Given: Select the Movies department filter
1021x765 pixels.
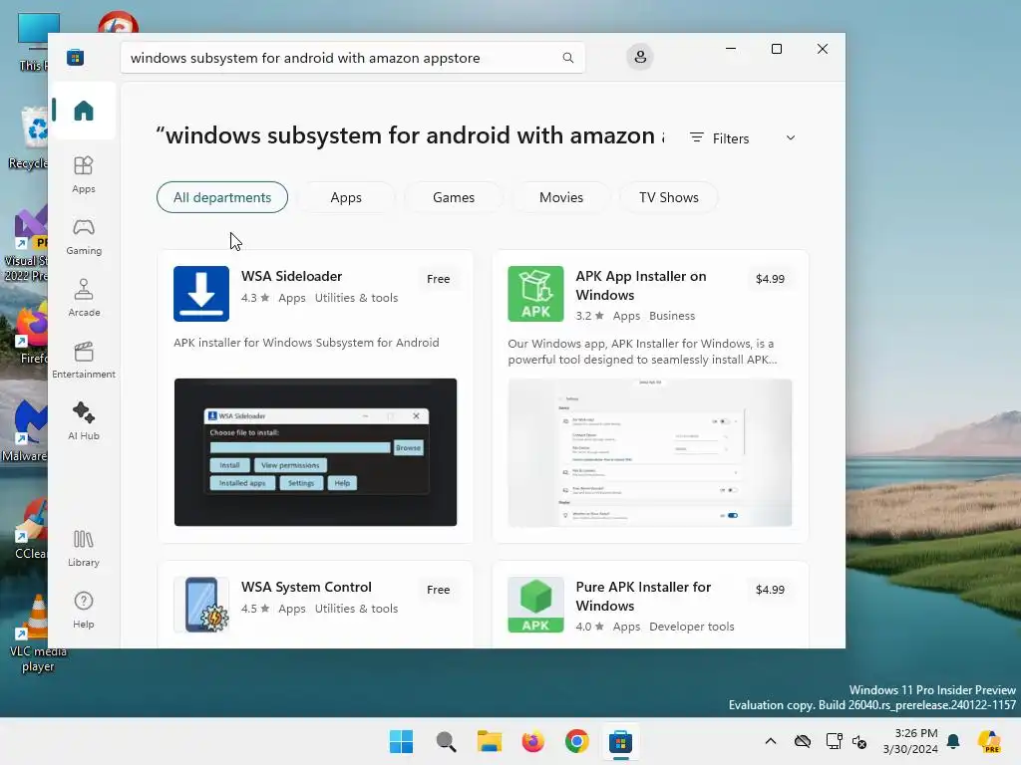Looking at the screenshot, I should click(x=560, y=197).
